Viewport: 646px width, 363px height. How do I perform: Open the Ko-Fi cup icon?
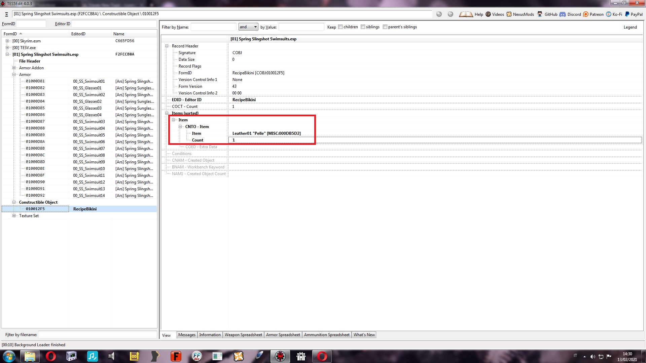tap(609, 14)
